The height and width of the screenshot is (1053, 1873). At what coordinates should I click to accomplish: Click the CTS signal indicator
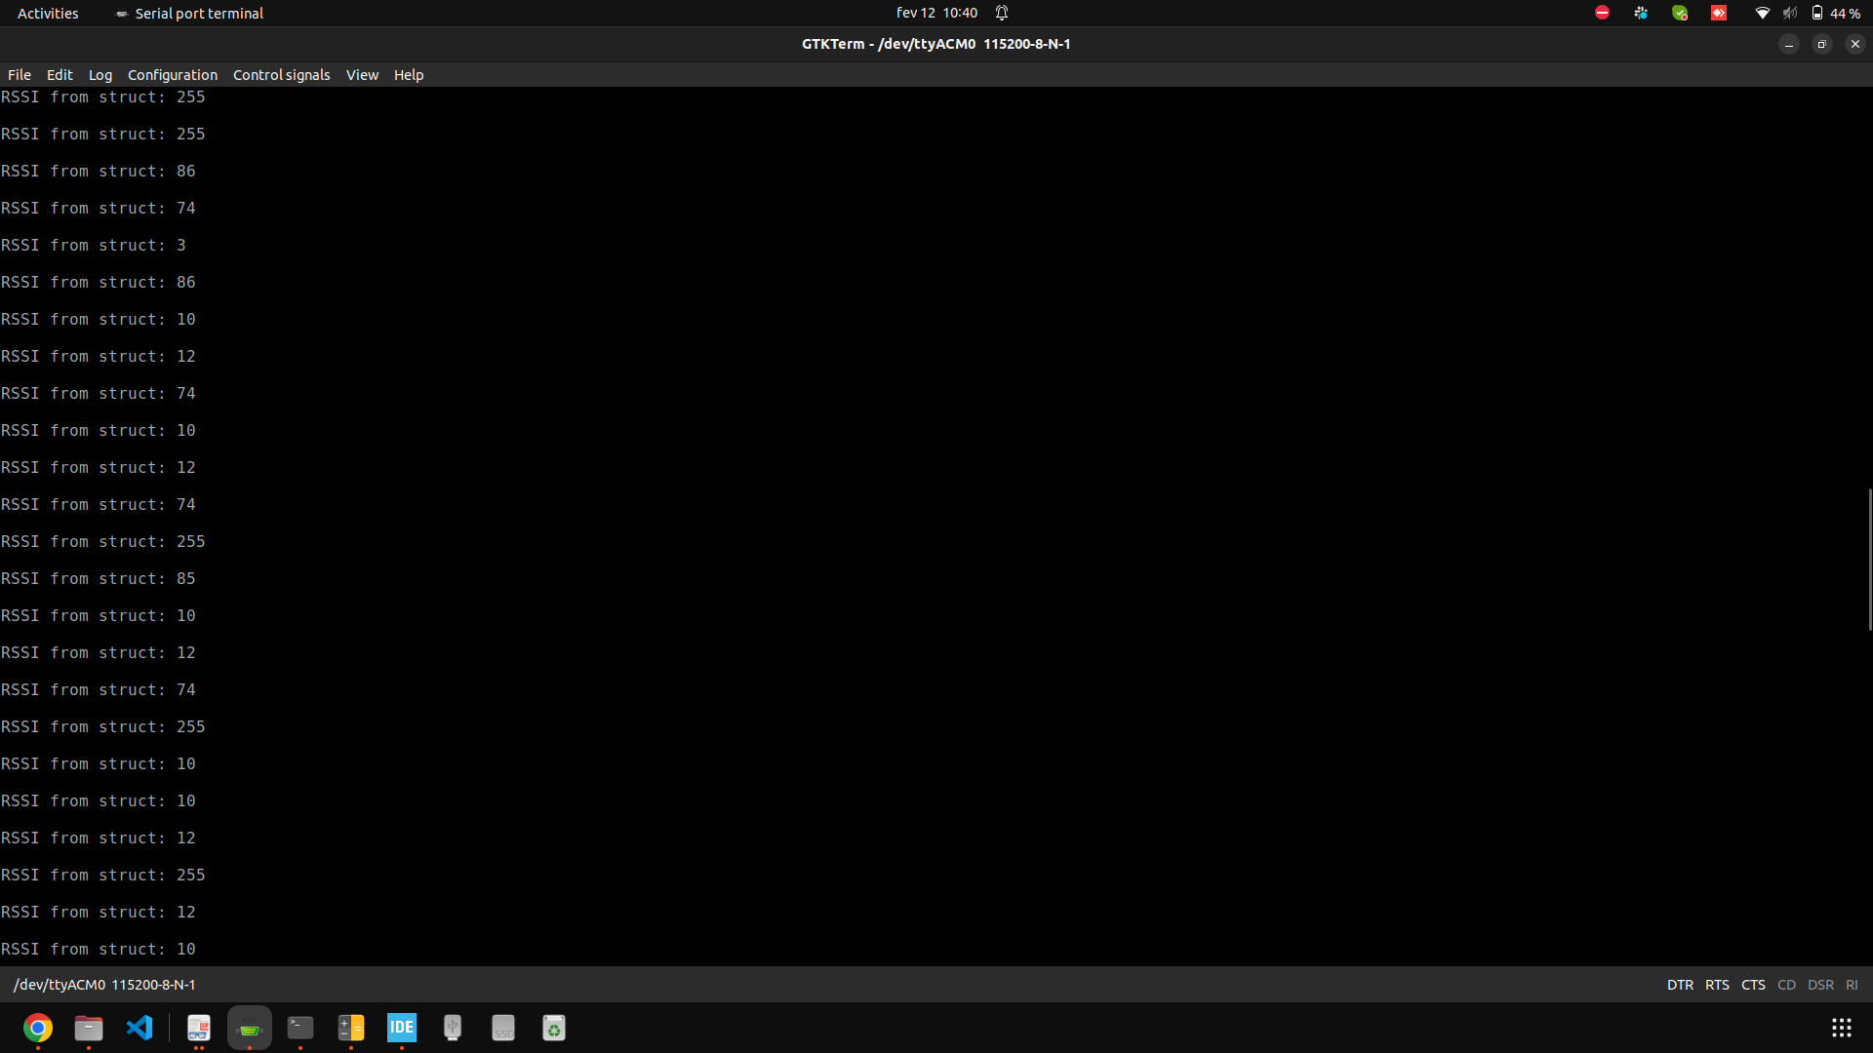[x=1753, y=985]
